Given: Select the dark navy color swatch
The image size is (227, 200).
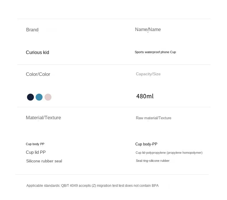Looking at the screenshot, I should (30, 97).
